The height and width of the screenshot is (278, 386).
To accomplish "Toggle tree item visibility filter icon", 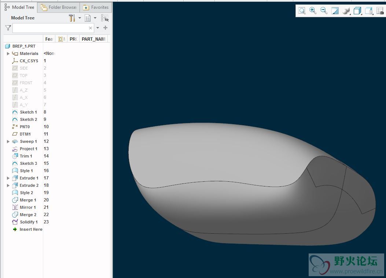I will [x=104, y=18].
